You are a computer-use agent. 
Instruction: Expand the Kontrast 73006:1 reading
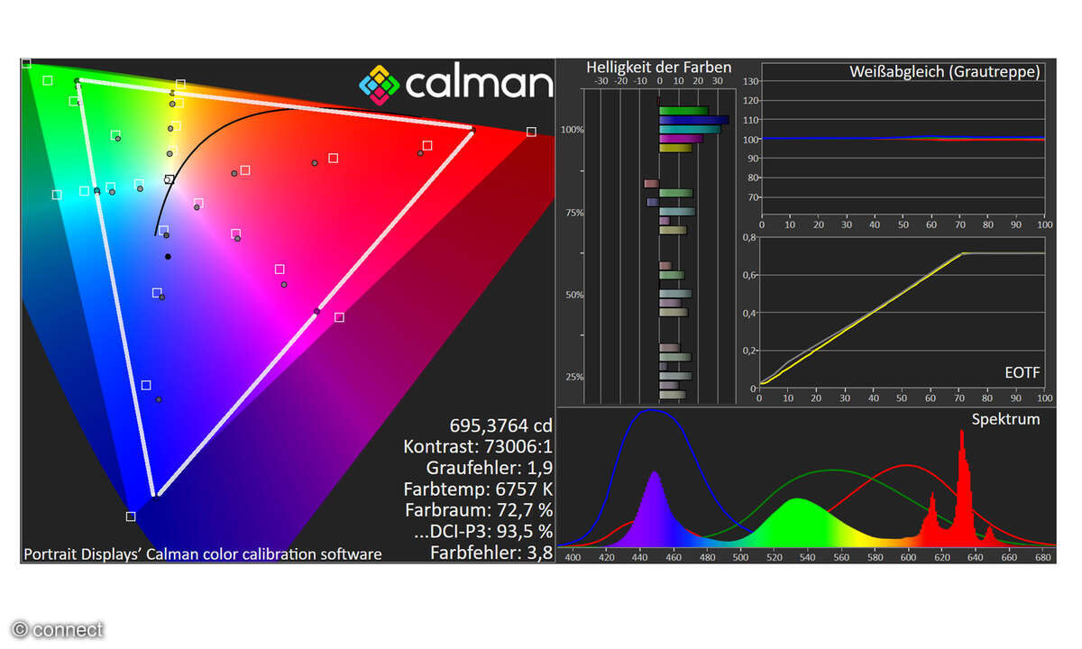click(479, 446)
